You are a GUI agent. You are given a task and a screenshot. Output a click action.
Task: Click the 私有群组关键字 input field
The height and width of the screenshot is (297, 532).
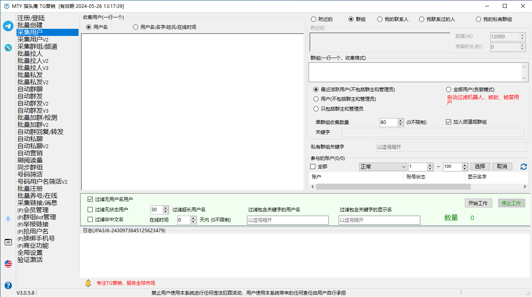click(x=451, y=147)
